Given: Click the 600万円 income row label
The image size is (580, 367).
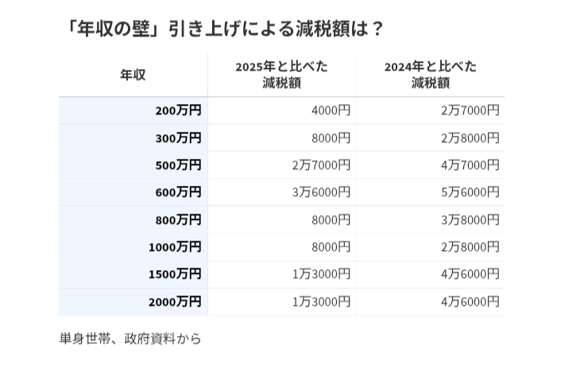Looking at the screenshot, I should [x=178, y=192].
